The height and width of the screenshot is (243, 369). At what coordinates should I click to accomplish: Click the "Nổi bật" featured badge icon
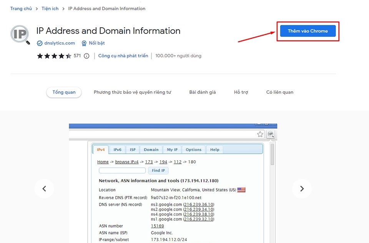pos(84,43)
